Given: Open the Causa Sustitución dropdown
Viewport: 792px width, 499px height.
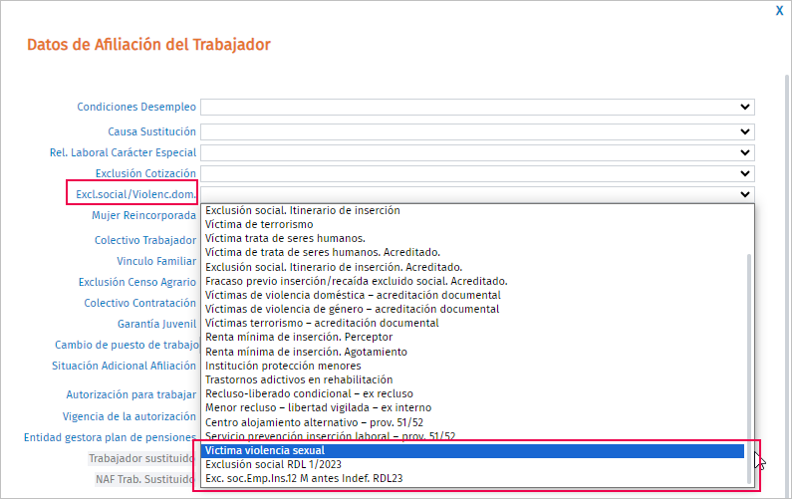Looking at the screenshot, I should point(477,131).
